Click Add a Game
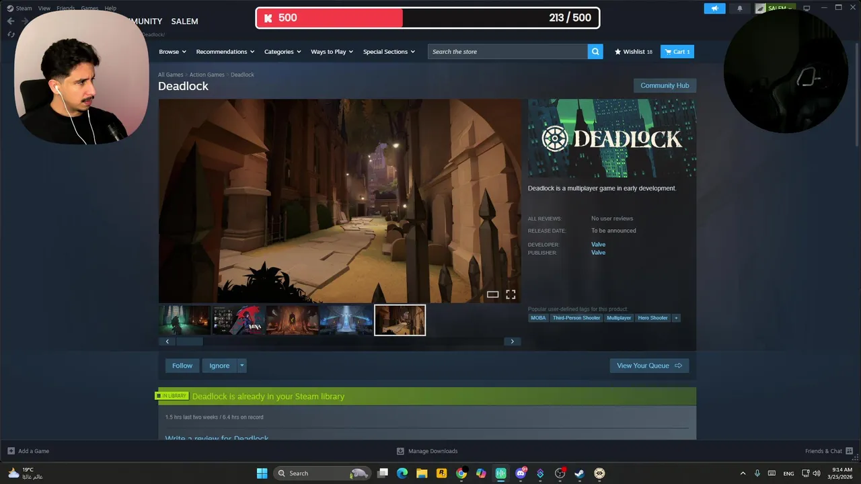861x484 pixels. (28, 451)
